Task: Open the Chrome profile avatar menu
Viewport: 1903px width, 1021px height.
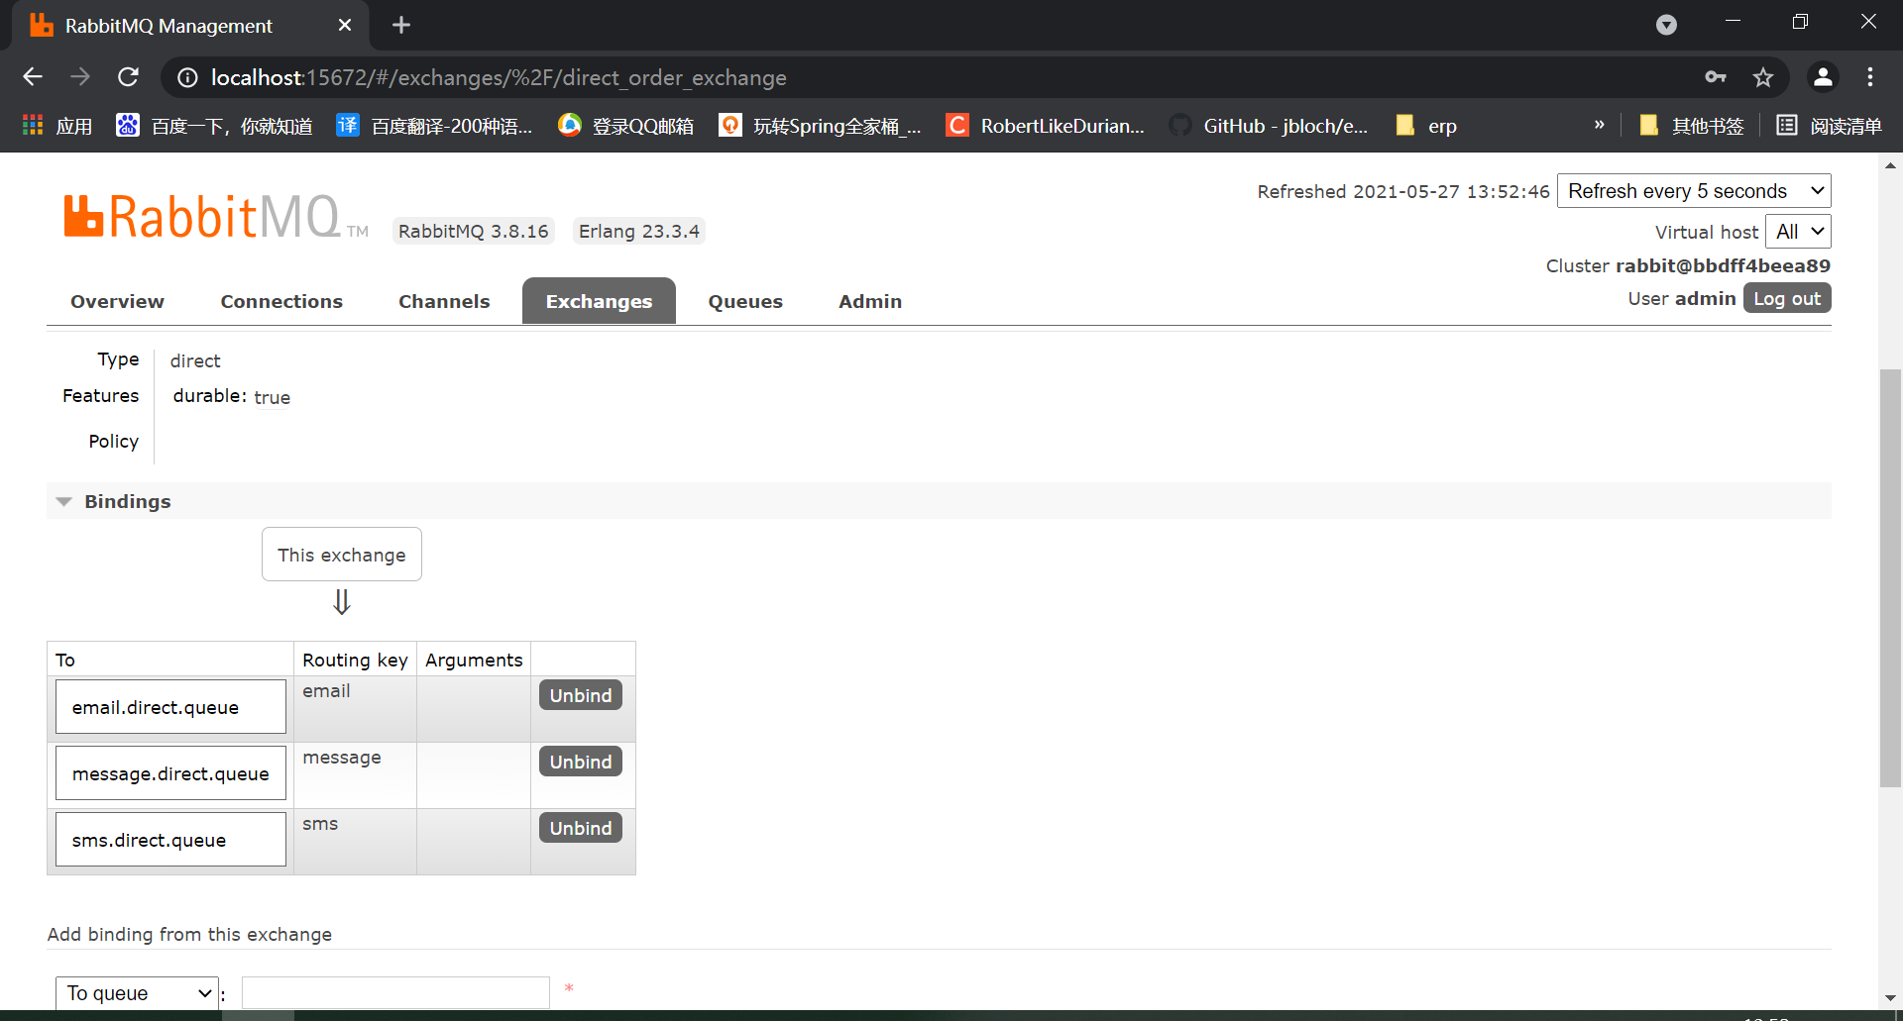Action: click(1823, 77)
